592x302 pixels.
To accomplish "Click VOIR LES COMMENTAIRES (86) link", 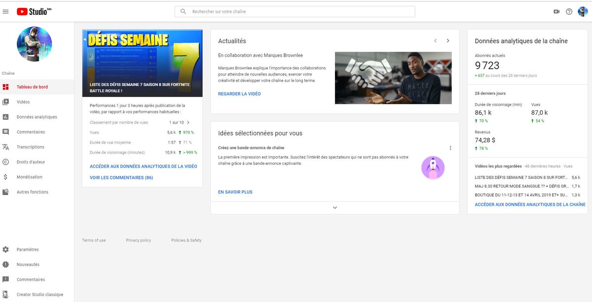I will (x=121, y=178).
